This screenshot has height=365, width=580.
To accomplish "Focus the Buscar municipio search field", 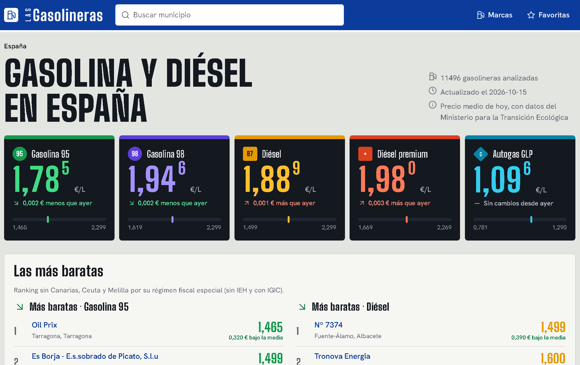I will click(230, 15).
